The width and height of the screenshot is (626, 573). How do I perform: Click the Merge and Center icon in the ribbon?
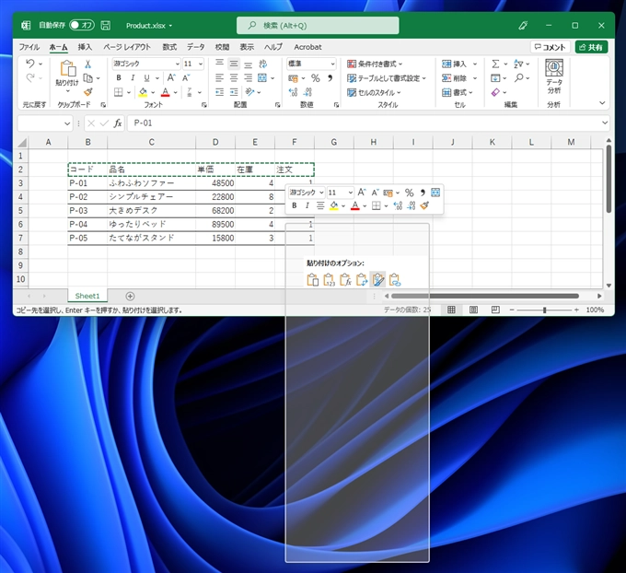coord(262,78)
